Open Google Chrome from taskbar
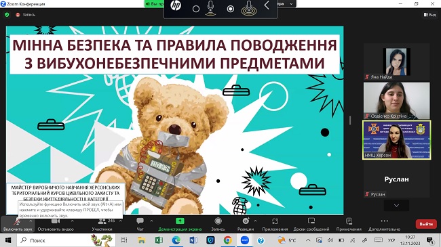 [228, 240]
